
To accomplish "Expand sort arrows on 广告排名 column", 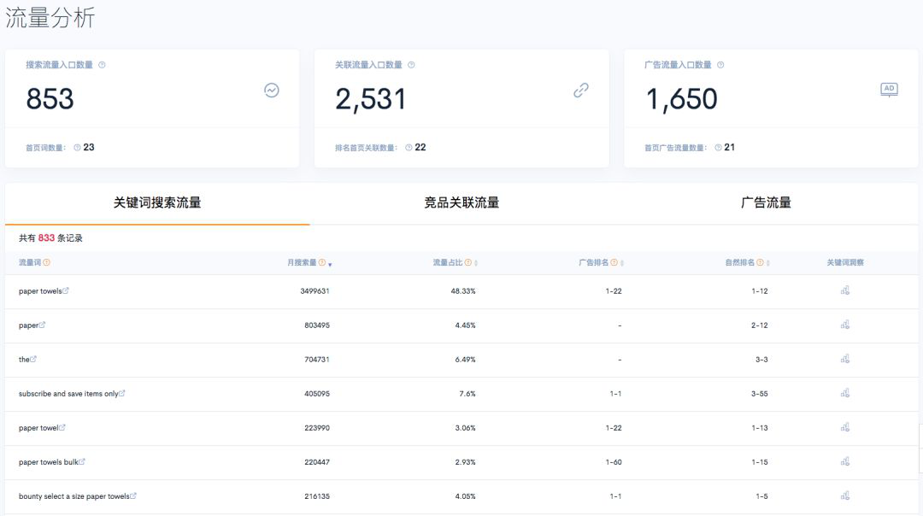I will [621, 262].
